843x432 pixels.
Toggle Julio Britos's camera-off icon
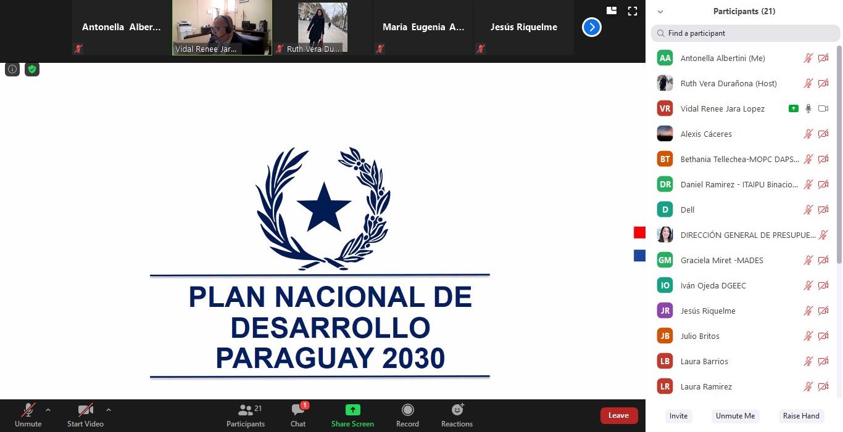(823, 336)
